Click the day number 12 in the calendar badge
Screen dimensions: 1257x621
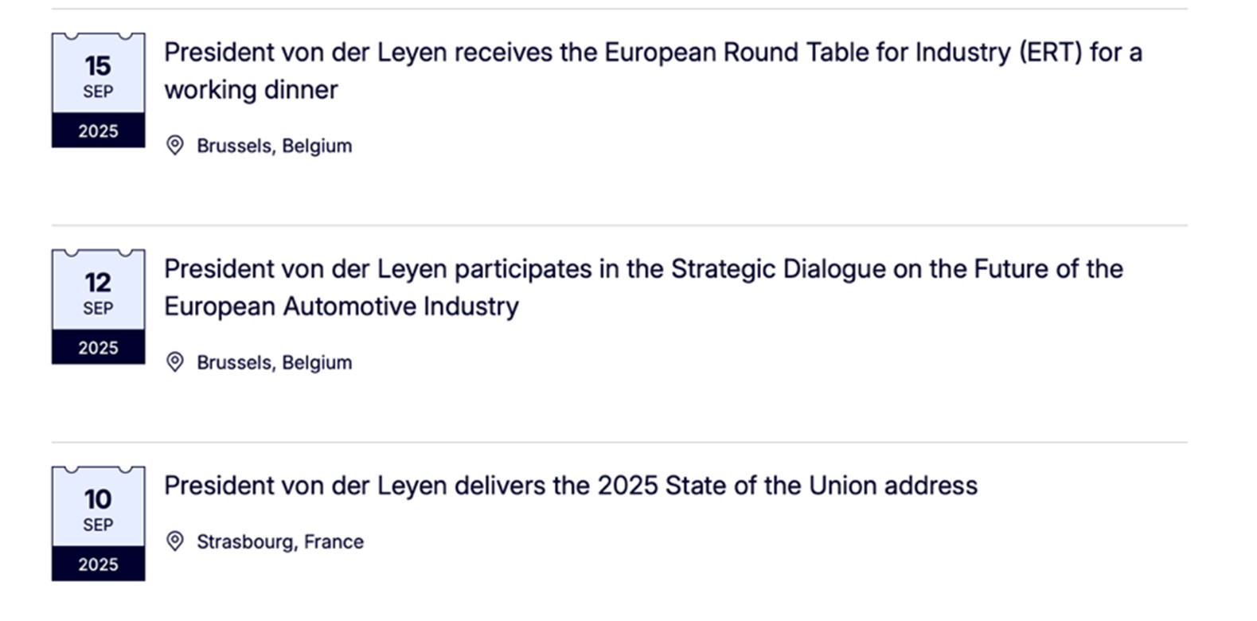click(98, 282)
